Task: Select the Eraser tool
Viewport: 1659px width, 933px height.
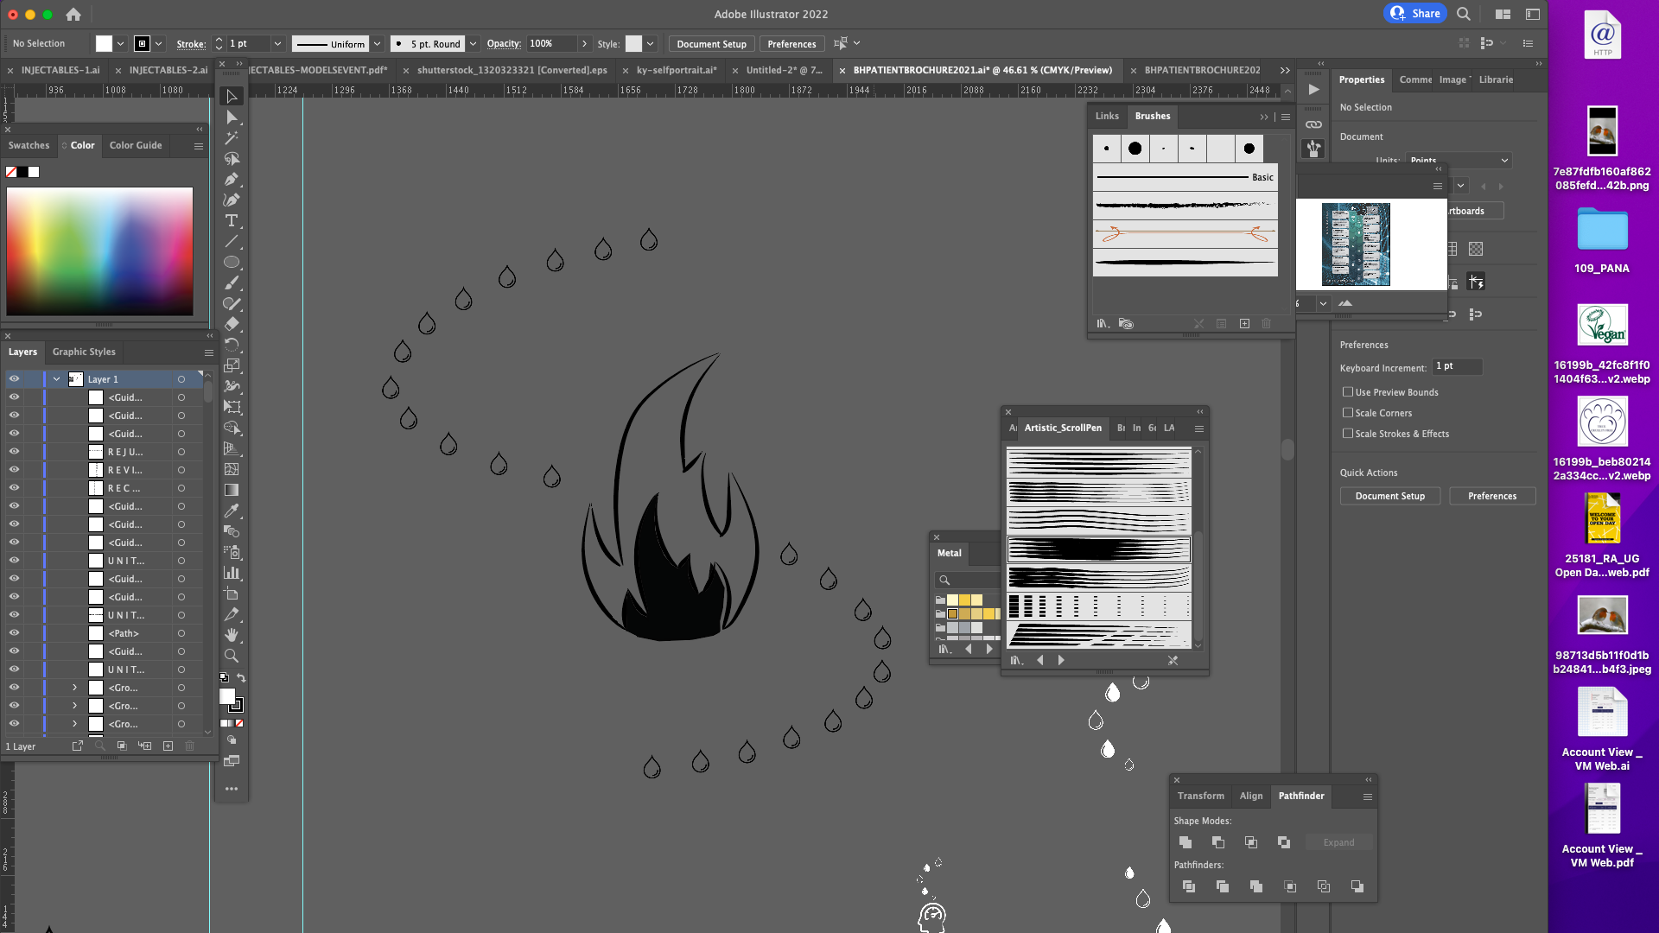Action: (x=232, y=324)
